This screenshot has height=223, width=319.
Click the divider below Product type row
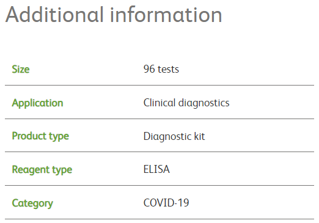(159, 152)
